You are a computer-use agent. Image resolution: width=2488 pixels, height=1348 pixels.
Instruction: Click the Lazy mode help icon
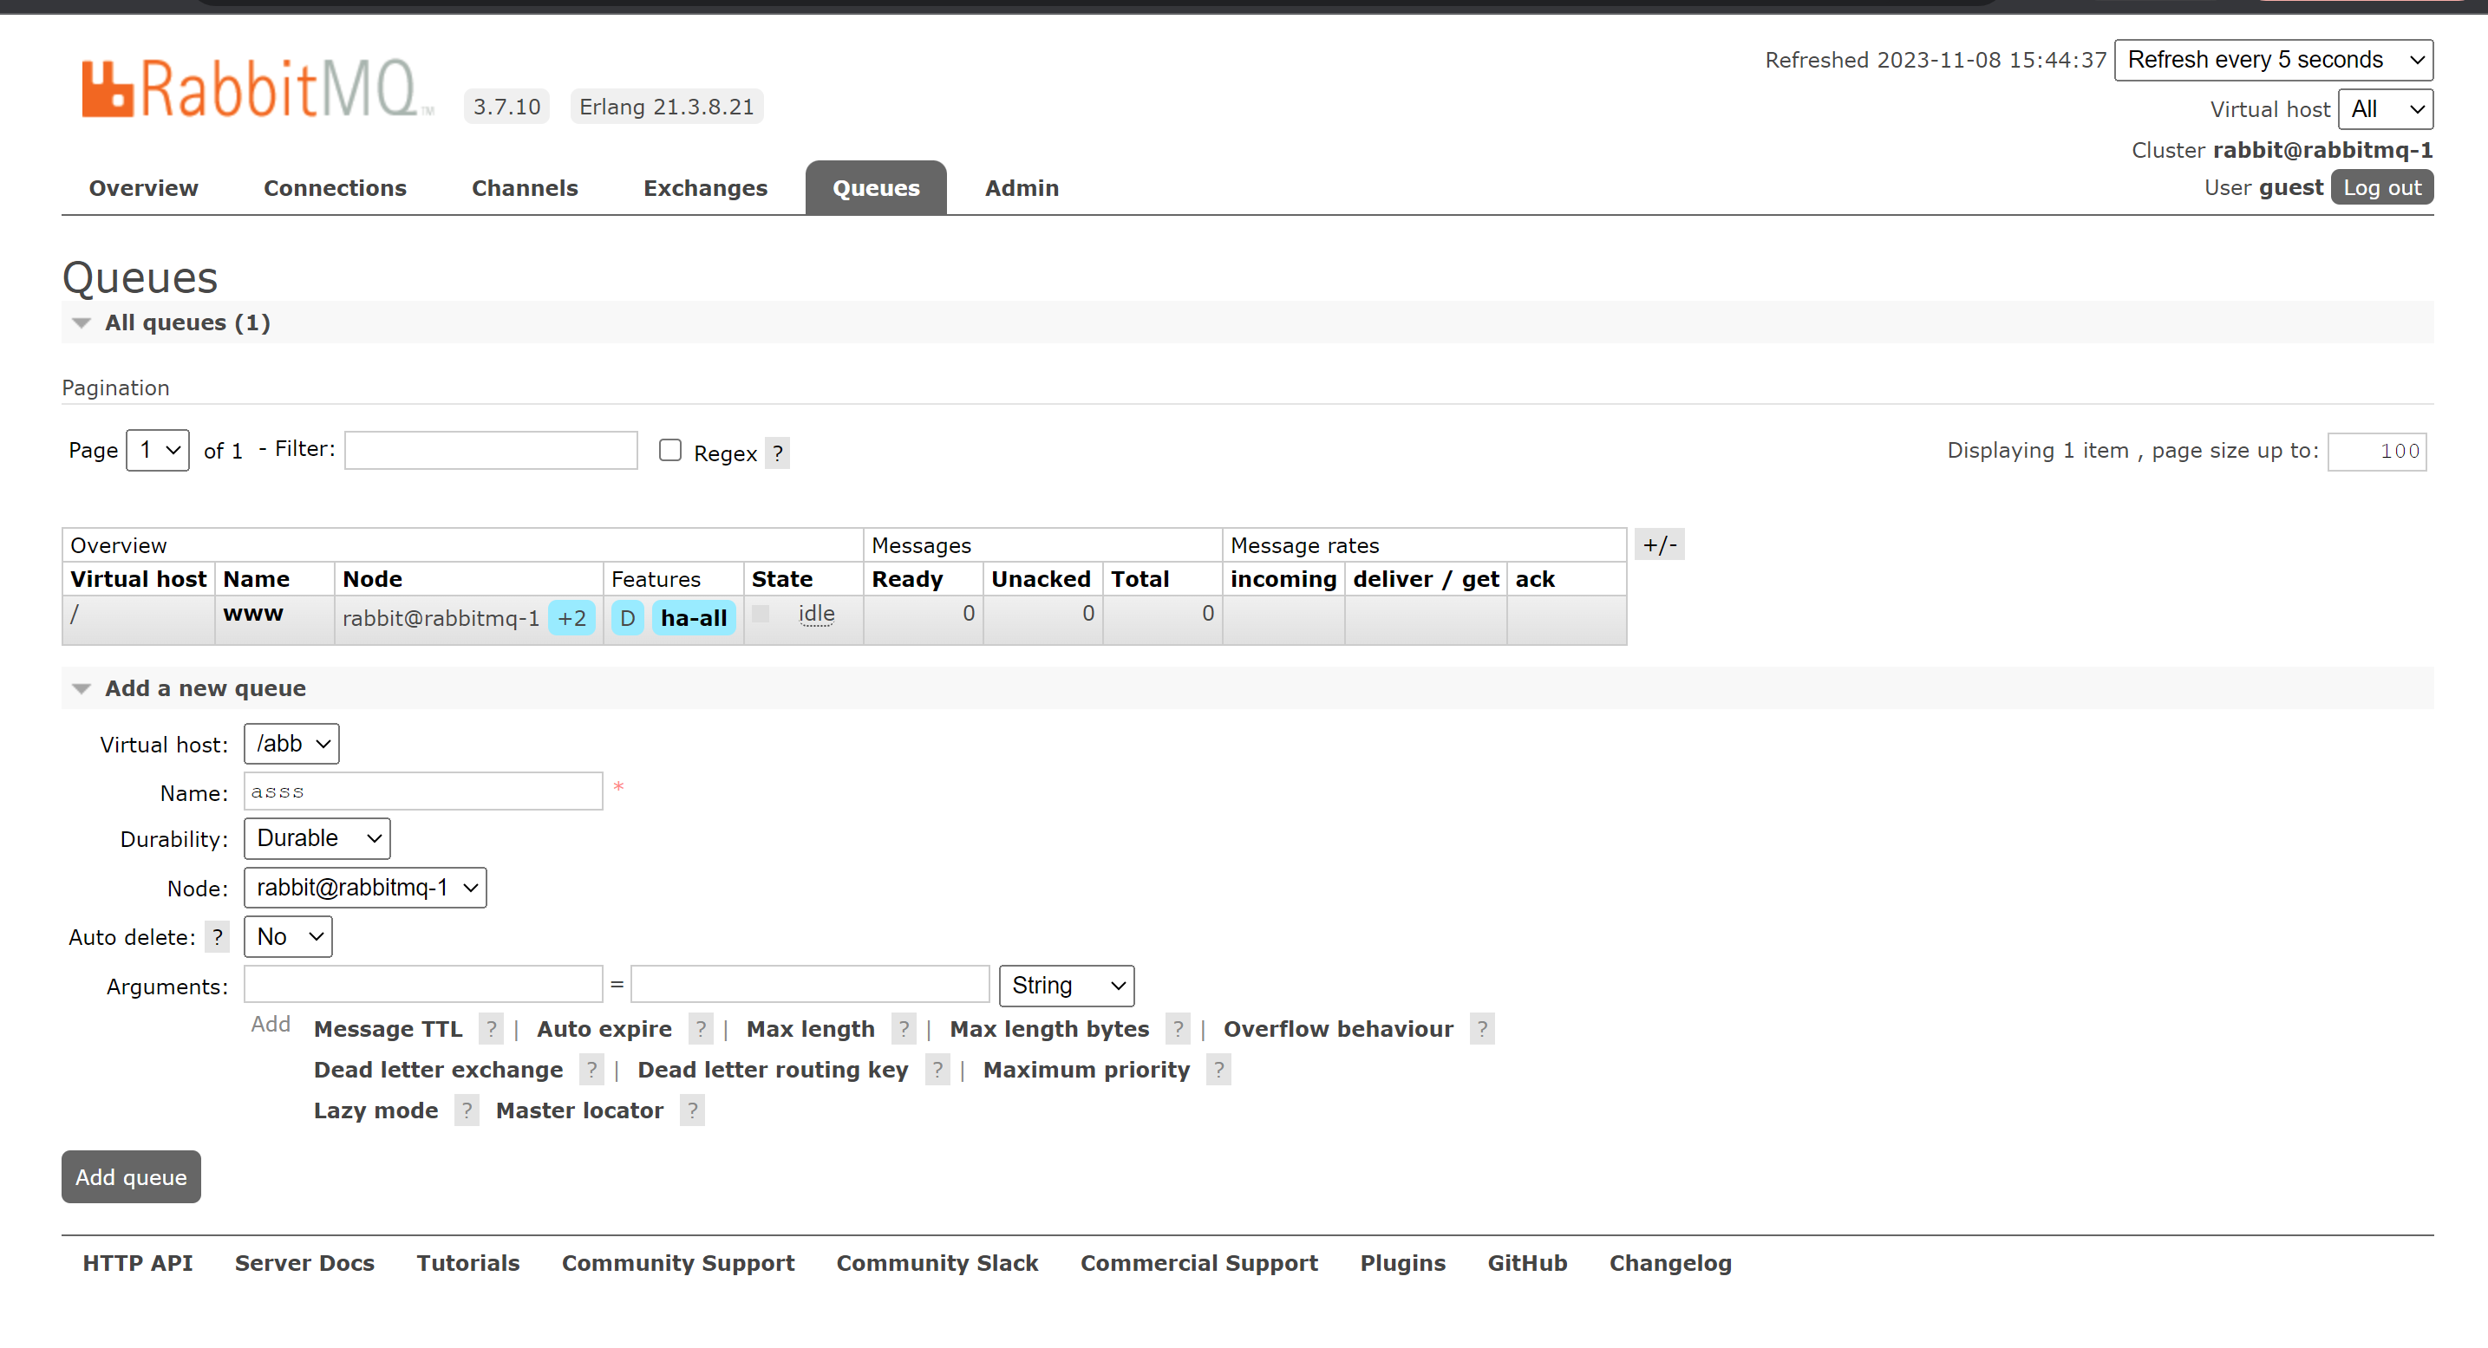click(x=467, y=1110)
